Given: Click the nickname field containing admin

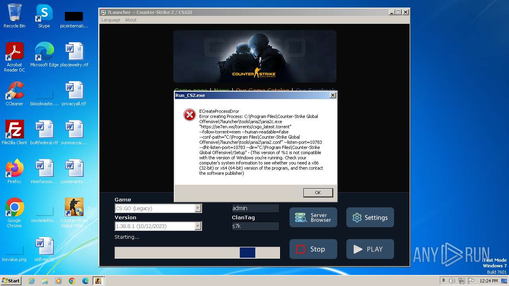Looking at the screenshot, I should pos(255,208).
